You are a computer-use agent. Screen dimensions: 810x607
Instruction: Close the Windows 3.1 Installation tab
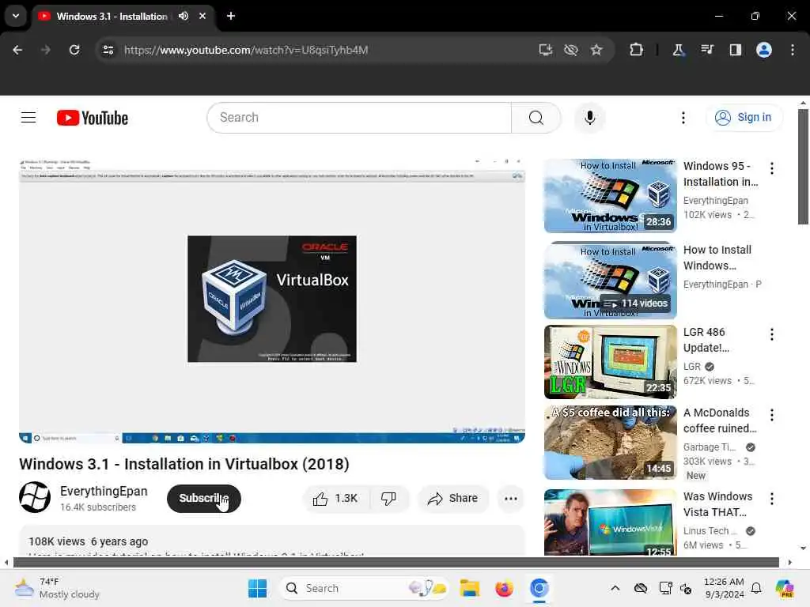202,16
